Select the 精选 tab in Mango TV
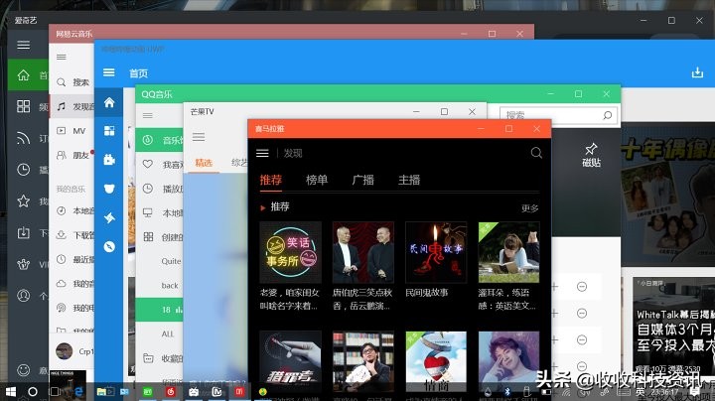The image size is (715, 401). (x=204, y=163)
